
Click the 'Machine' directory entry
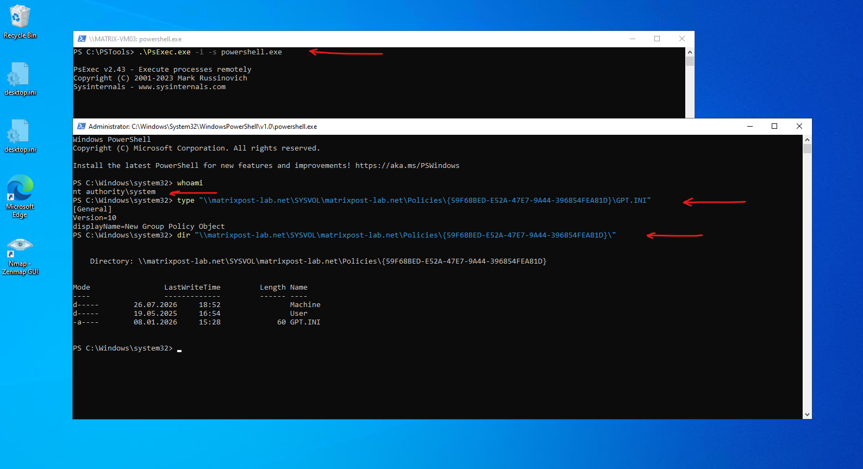(305, 305)
